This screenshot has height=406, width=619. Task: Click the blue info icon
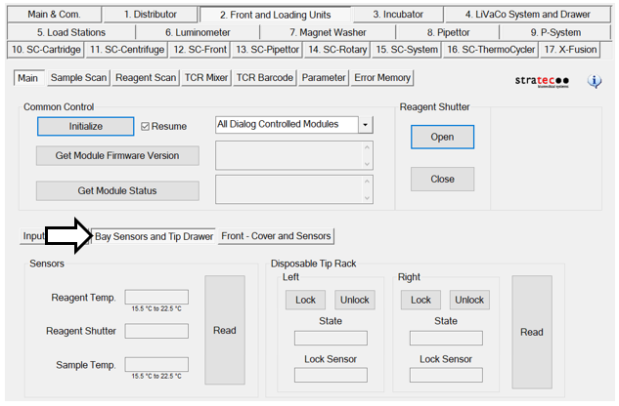point(595,81)
